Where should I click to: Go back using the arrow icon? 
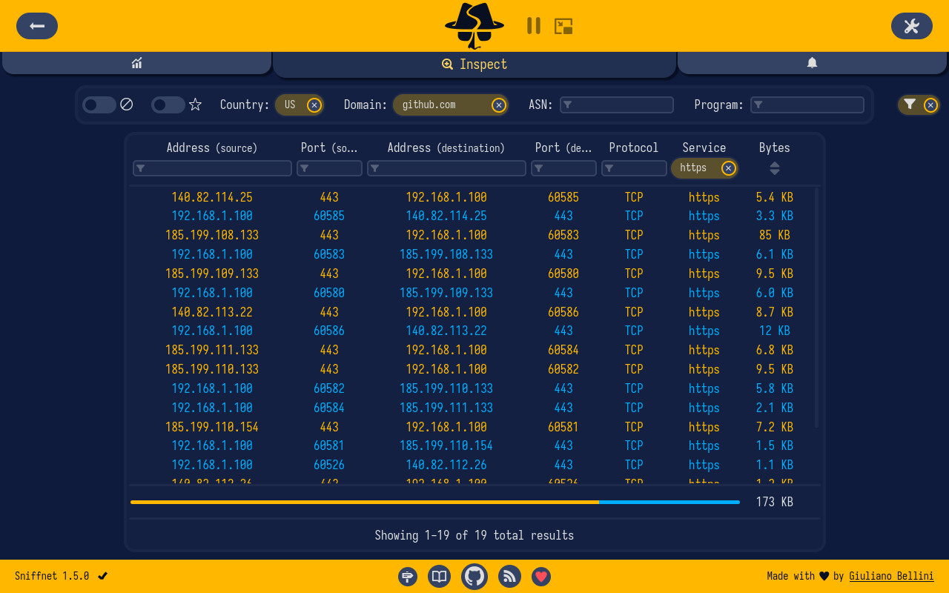pos(36,25)
